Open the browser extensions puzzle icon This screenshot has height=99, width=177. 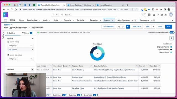[161, 9]
